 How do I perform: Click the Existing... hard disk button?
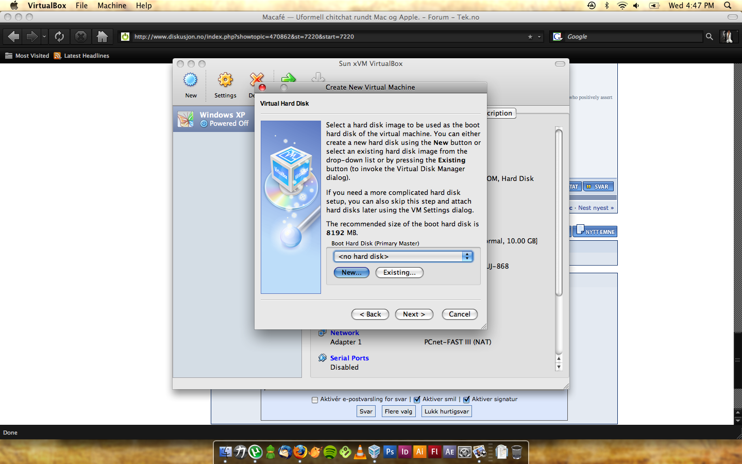coord(399,272)
